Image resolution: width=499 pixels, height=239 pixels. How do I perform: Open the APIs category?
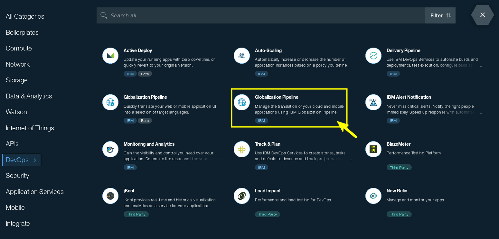click(12, 144)
